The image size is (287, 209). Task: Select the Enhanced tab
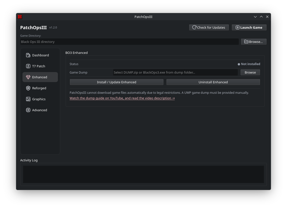click(x=40, y=77)
